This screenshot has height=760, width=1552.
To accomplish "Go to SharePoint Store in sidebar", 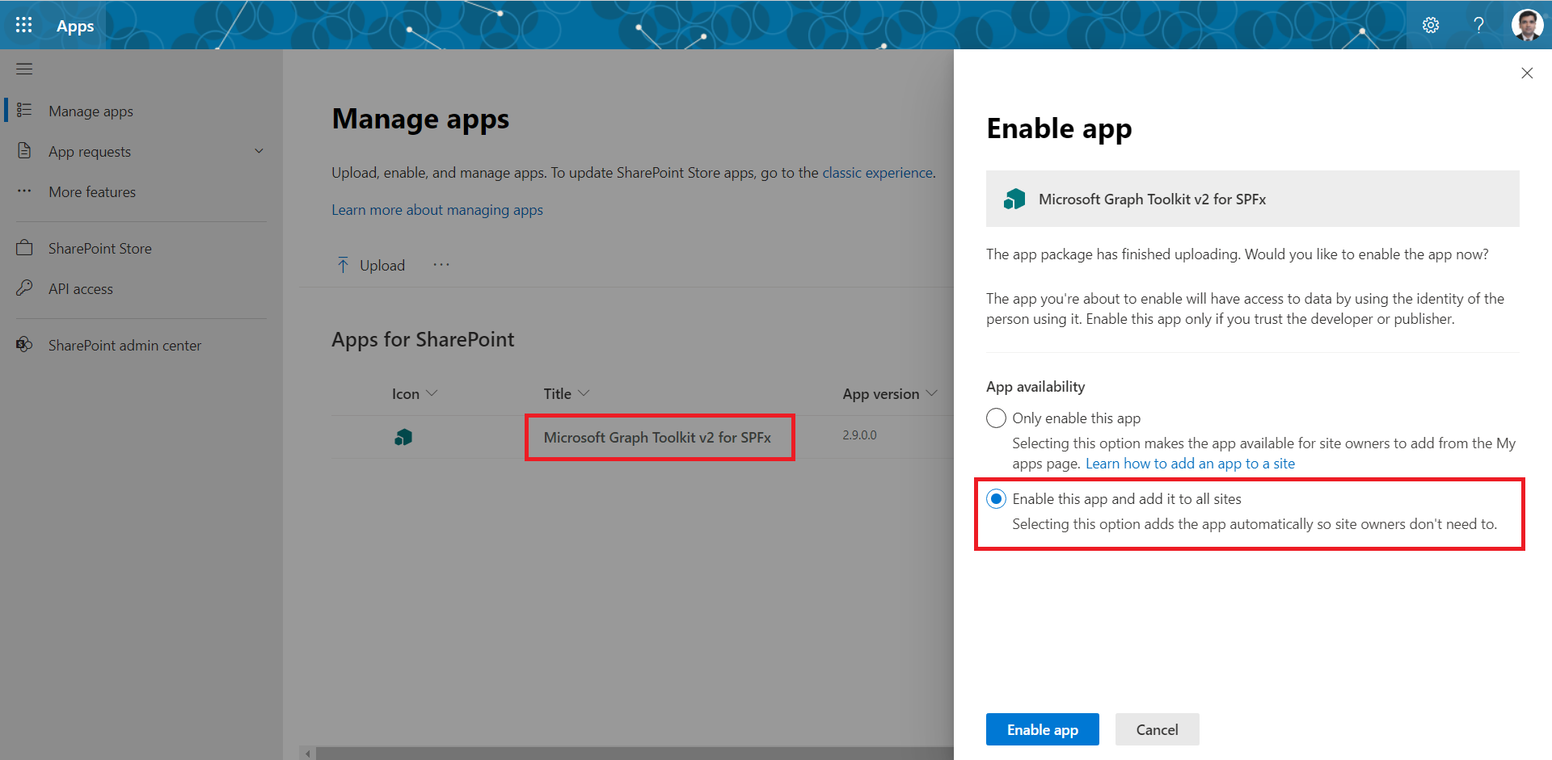I will (x=99, y=249).
